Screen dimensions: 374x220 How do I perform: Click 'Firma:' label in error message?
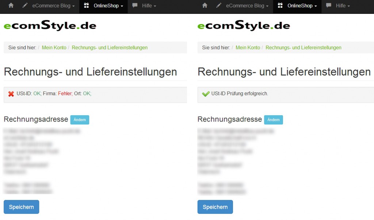click(50, 93)
